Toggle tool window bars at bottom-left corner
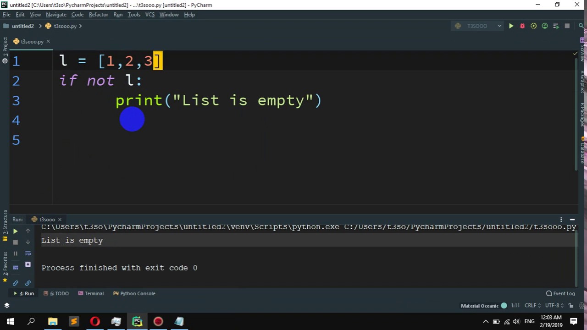The width and height of the screenshot is (587, 330). tap(7, 305)
